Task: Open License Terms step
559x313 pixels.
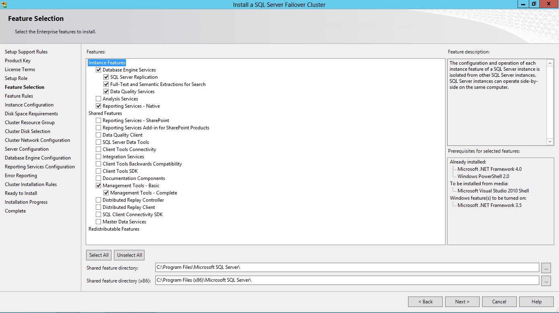Action: [20, 70]
